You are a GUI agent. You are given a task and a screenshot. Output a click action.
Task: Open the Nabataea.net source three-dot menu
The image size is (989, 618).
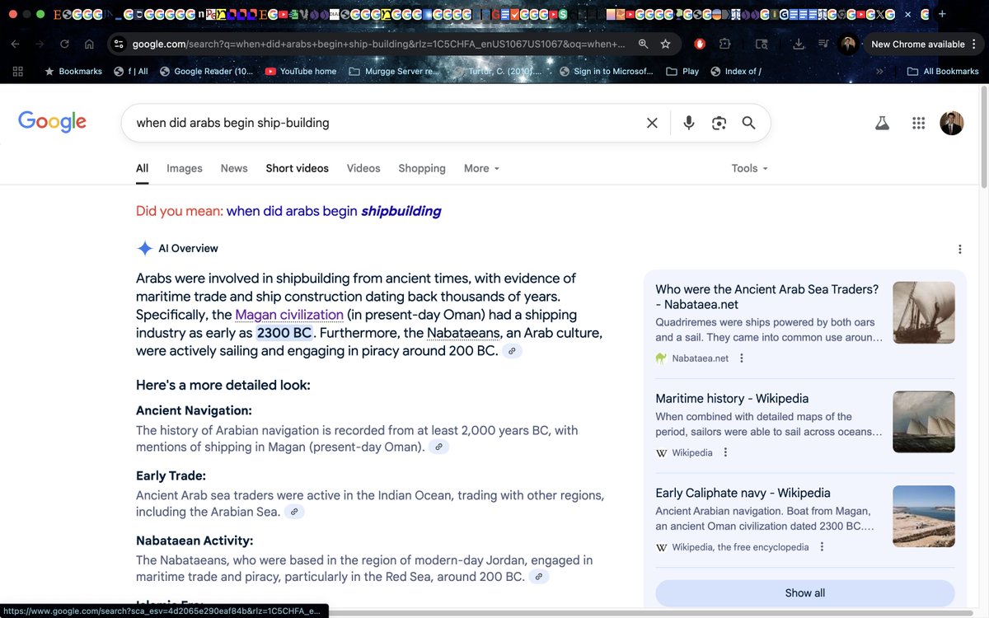click(742, 358)
